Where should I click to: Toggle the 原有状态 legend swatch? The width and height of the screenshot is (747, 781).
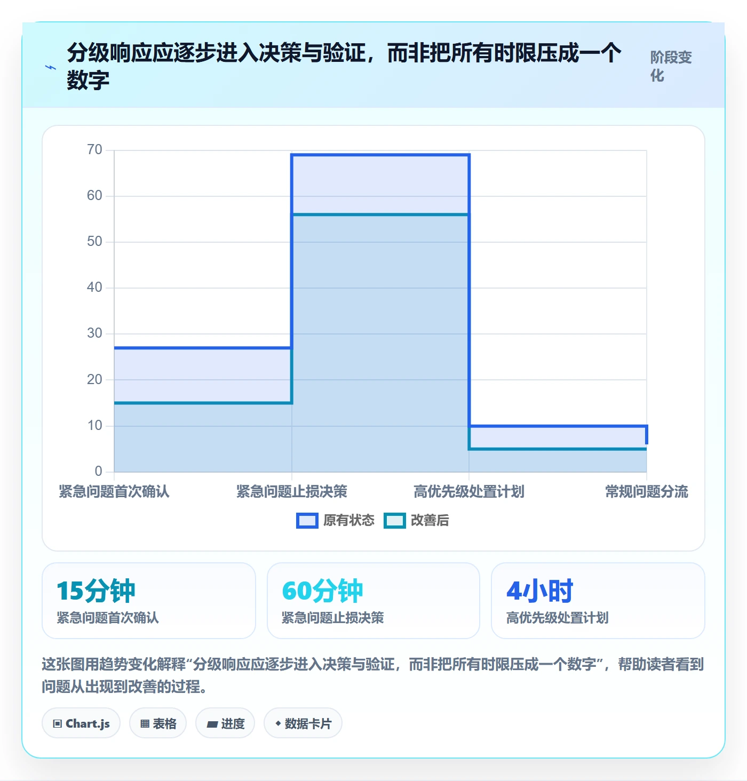click(x=307, y=521)
